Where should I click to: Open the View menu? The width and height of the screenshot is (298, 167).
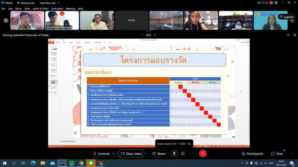coord(27,9)
